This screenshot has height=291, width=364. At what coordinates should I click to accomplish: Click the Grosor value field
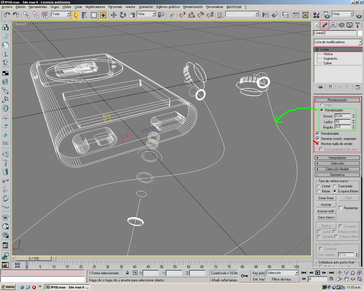point(343,116)
